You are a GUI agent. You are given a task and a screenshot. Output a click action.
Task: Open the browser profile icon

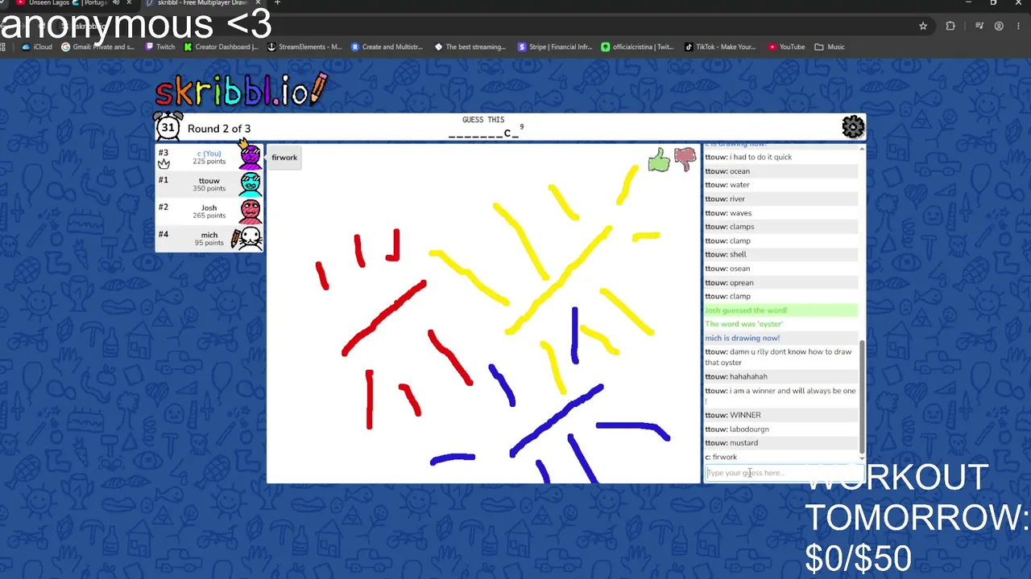999,26
